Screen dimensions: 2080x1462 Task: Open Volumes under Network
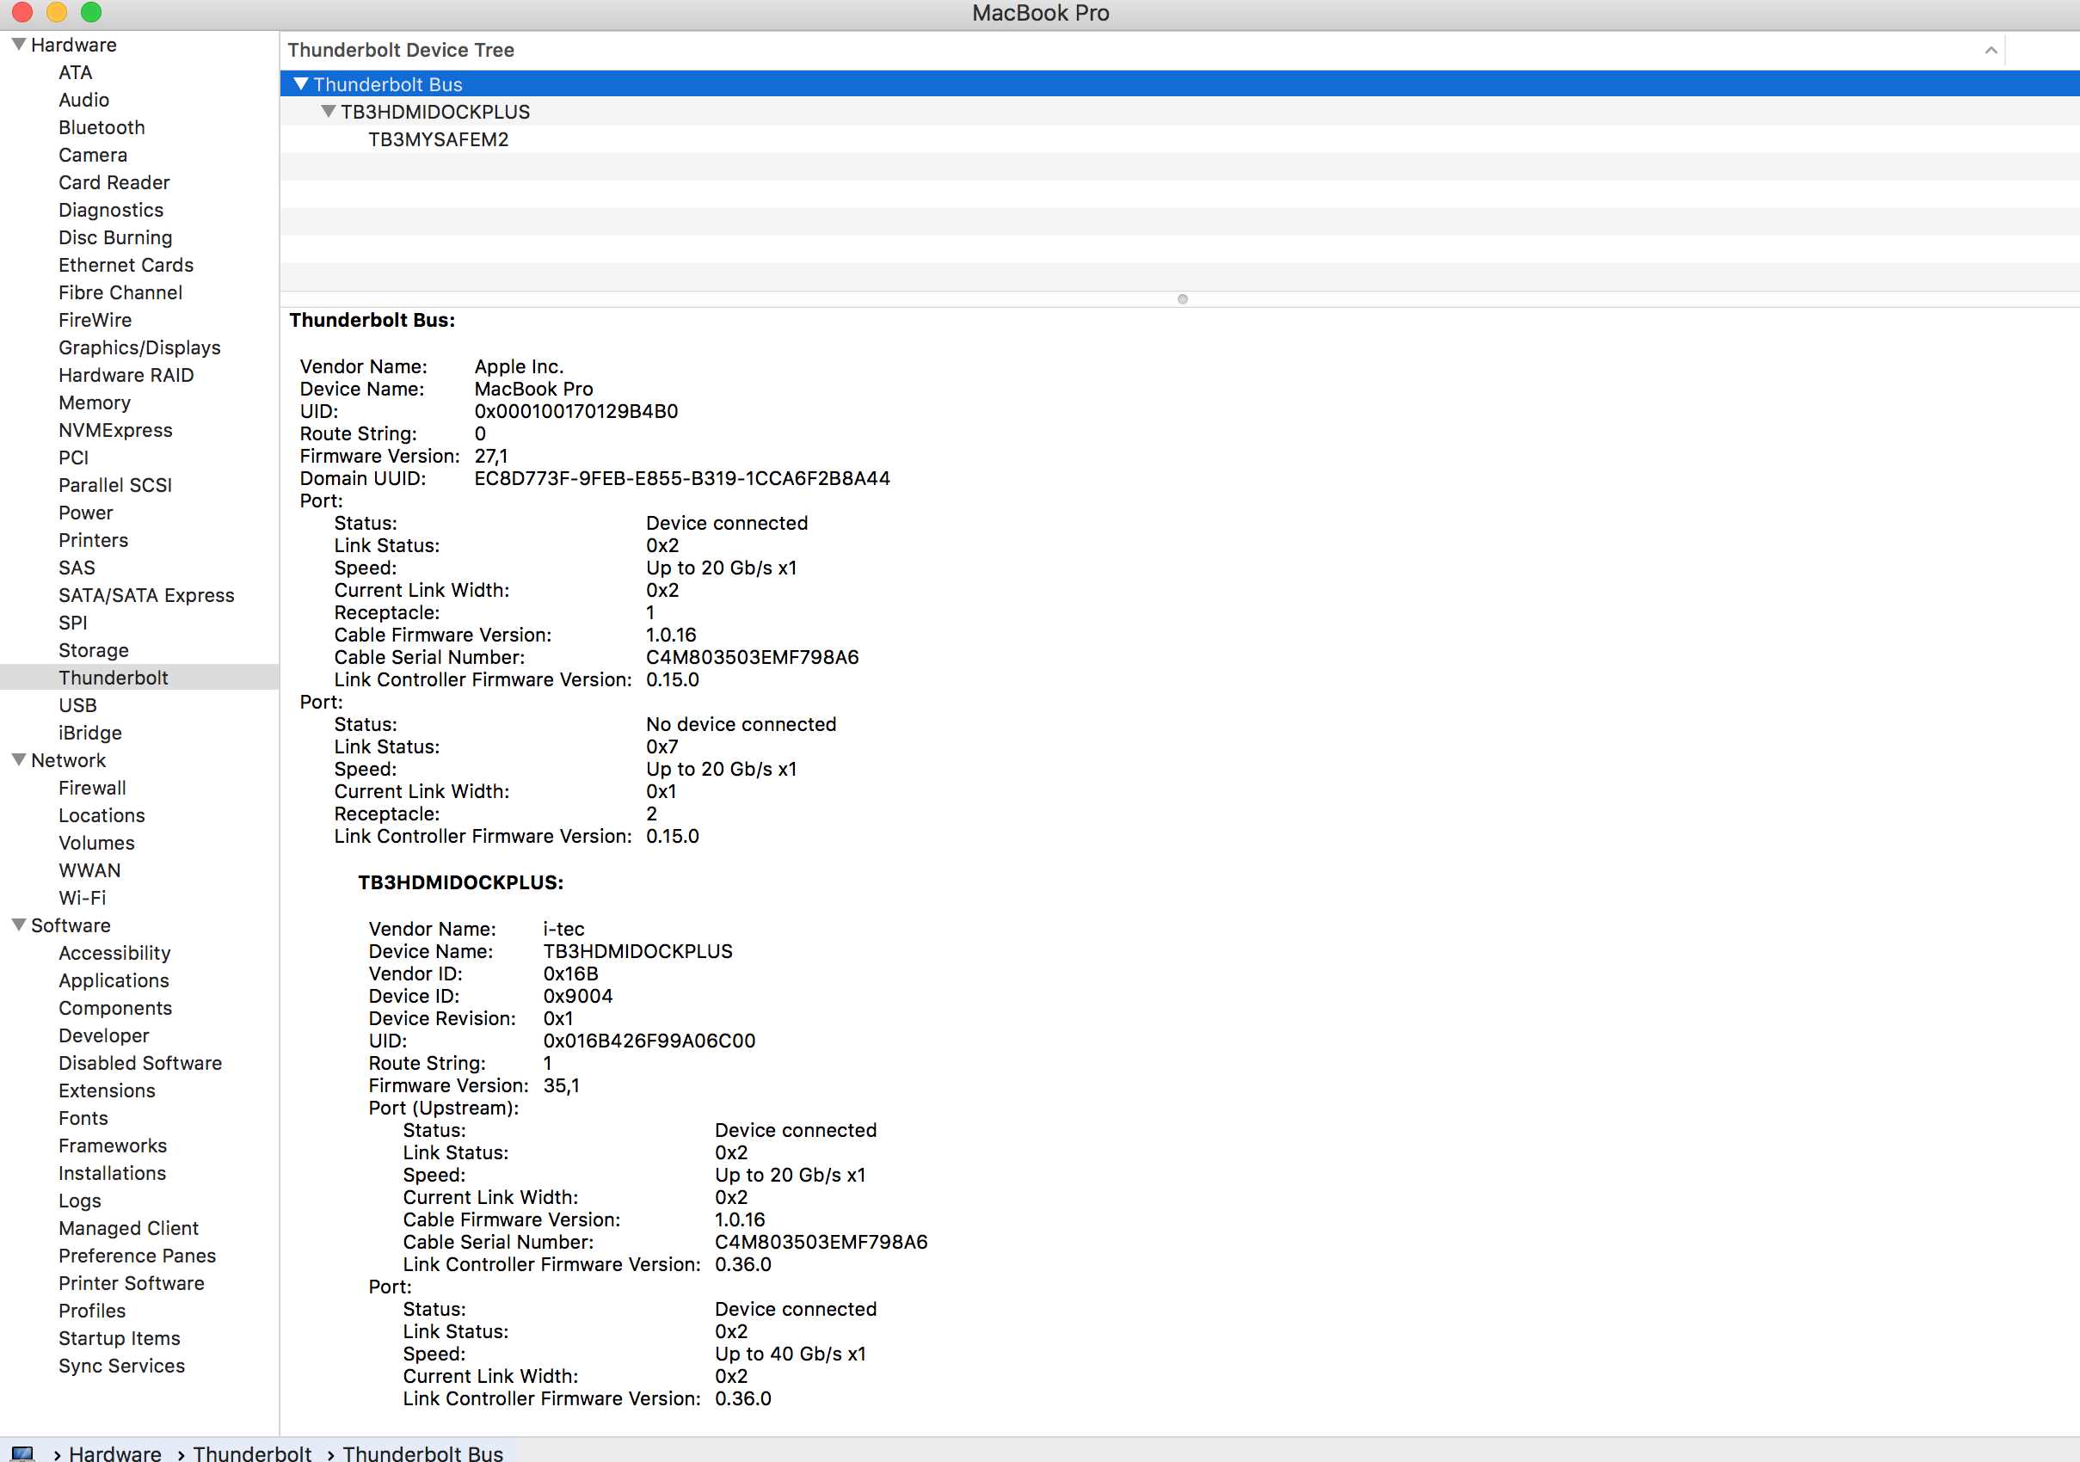tap(97, 843)
